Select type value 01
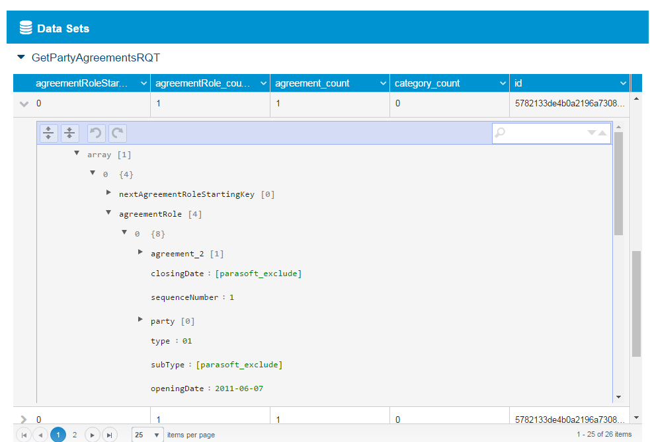The image size is (650, 442). [x=187, y=341]
